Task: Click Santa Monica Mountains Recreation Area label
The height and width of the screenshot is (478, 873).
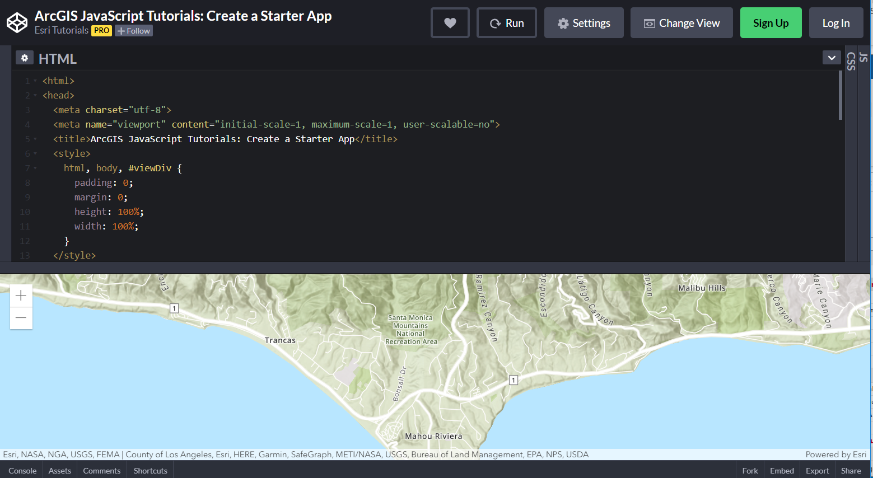Action: click(x=411, y=330)
